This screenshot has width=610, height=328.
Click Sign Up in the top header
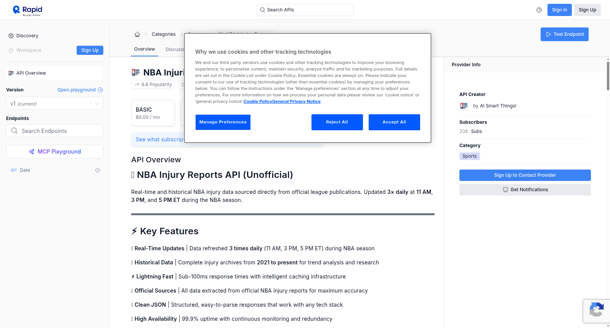[588, 10]
